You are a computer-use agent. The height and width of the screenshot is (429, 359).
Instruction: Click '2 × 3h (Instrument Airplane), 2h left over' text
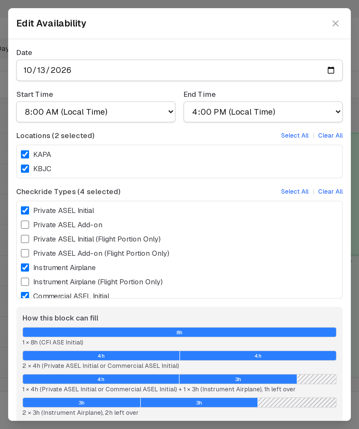click(x=80, y=413)
